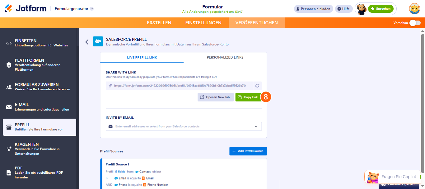Screen dimensions: 425x189
Task: Click the E-Mail envelope sidebar icon
Action: click(9, 107)
